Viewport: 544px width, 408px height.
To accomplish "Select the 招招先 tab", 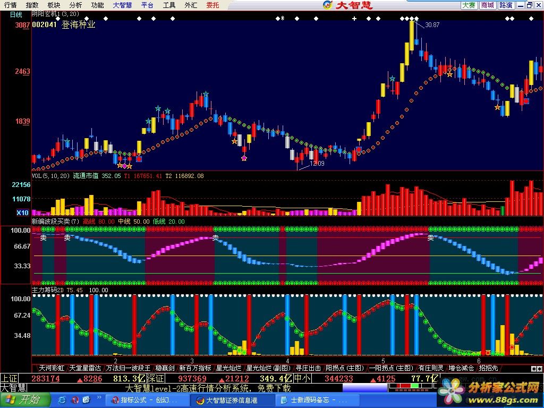I will click(488, 368).
